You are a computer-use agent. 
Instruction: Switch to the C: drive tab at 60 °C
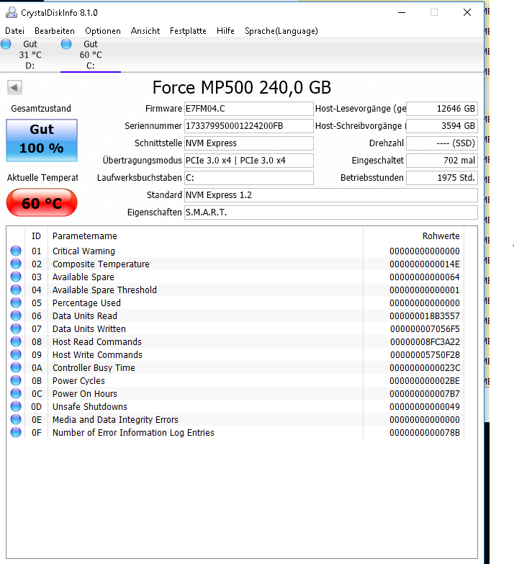(x=91, y=55)
